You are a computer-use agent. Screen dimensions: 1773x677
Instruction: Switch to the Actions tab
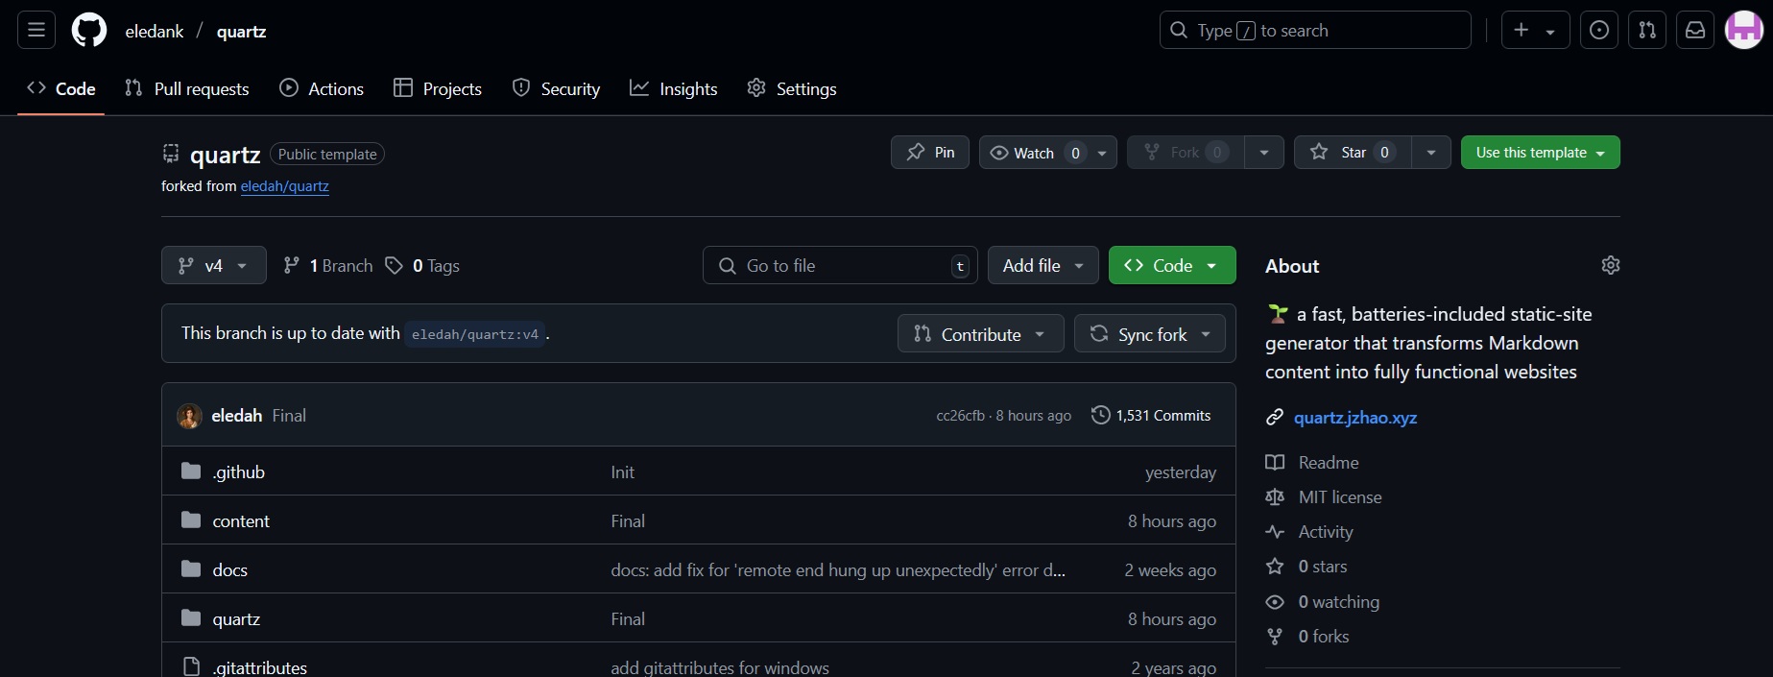coord(322,89)
